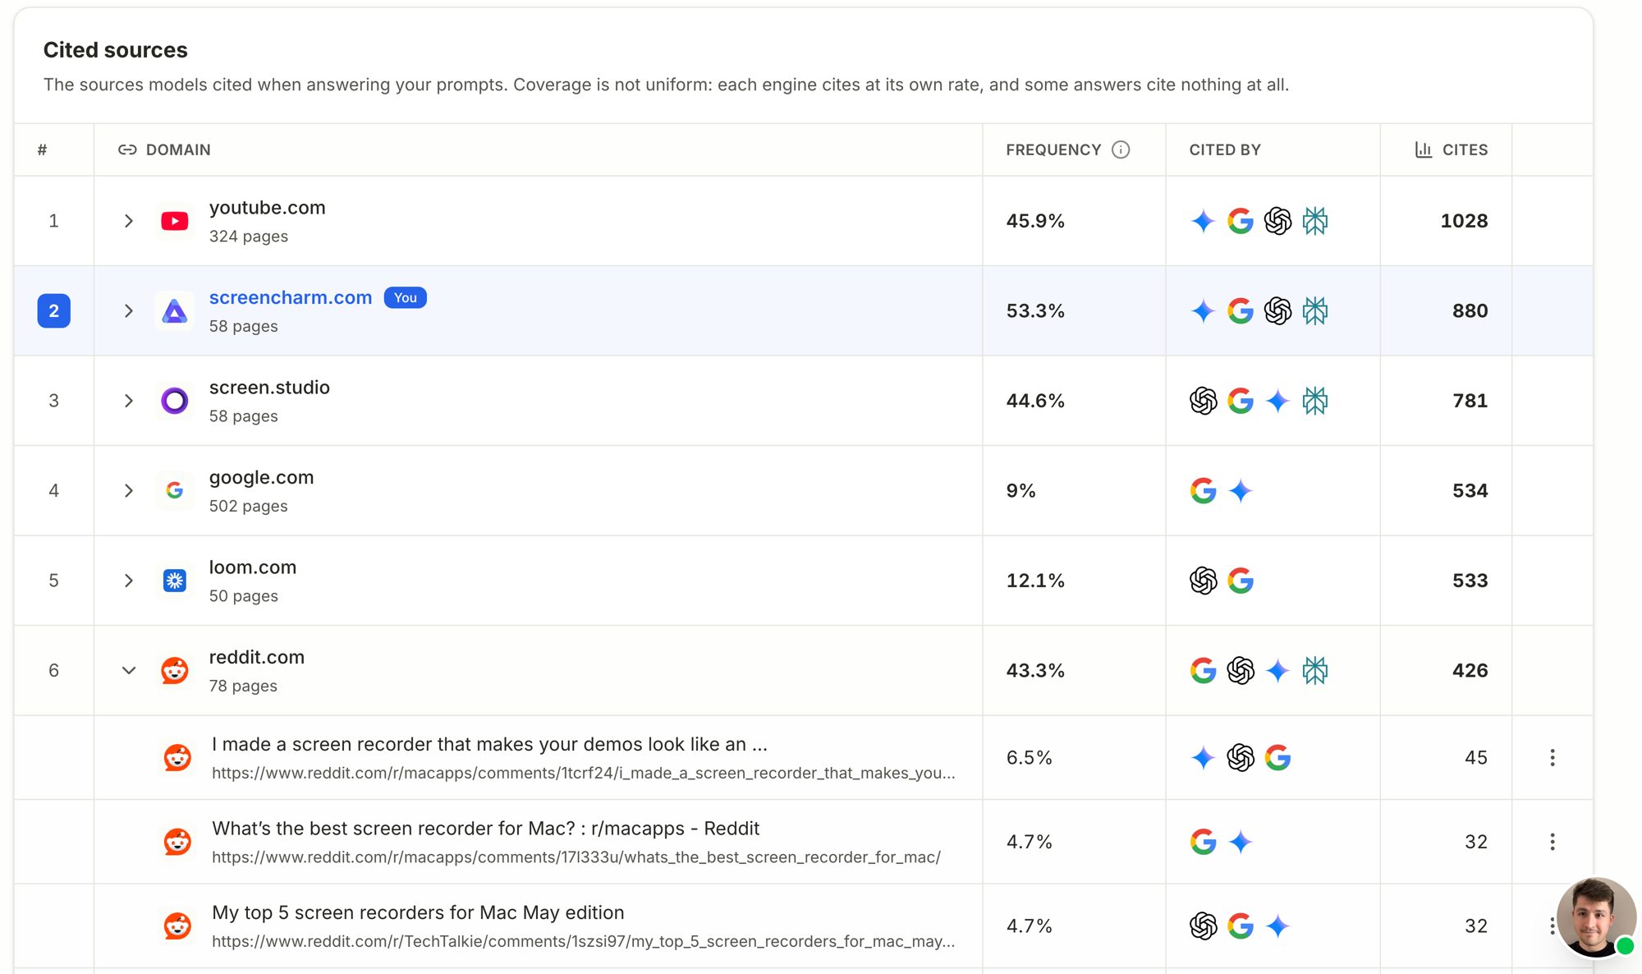This screenshot has width=1642, height=974.
Task: Click the 'You' badge next to screencharm.com
Action: click(x=406, y=297)
